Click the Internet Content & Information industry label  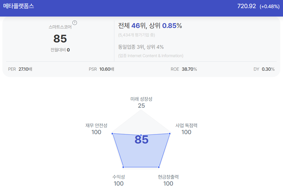point(151,56)
